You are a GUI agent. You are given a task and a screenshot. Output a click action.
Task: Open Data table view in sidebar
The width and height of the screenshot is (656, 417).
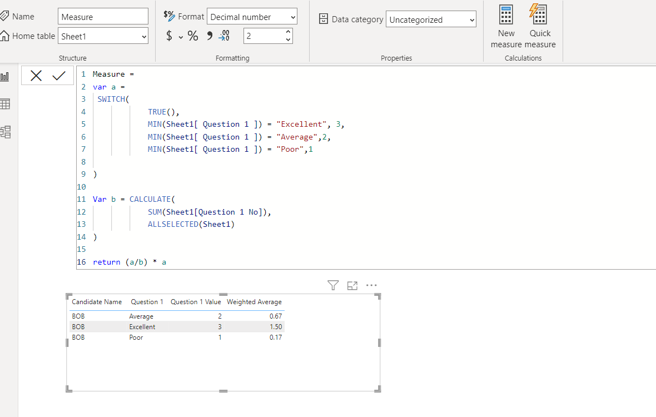pos(5,104)
